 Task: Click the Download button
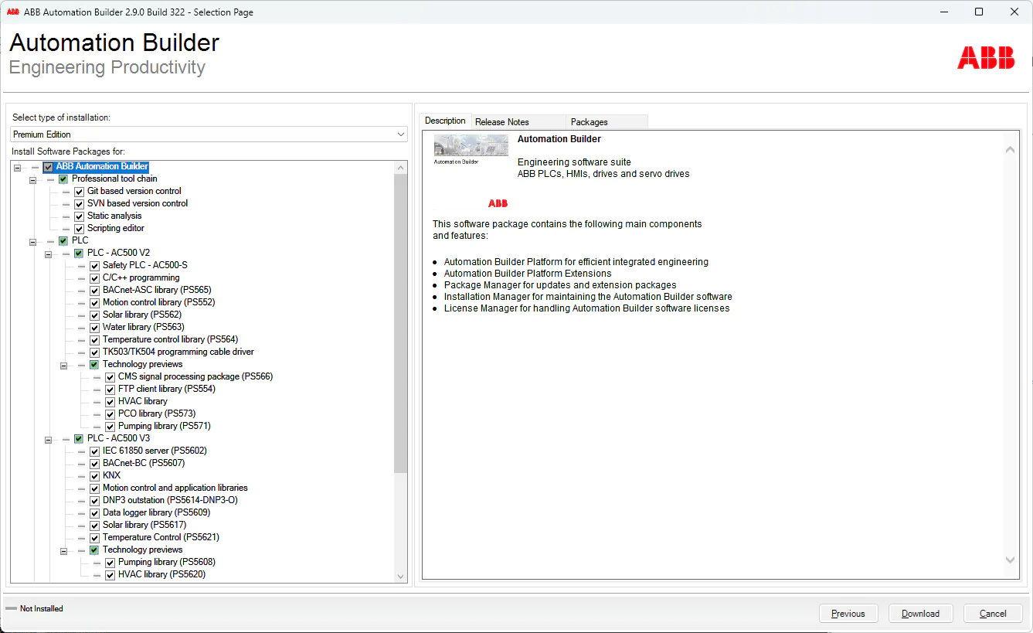click(921, 614)
